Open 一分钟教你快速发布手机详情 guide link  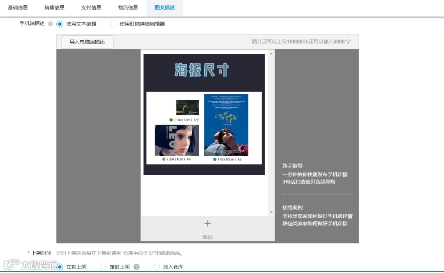click(315, 174)
